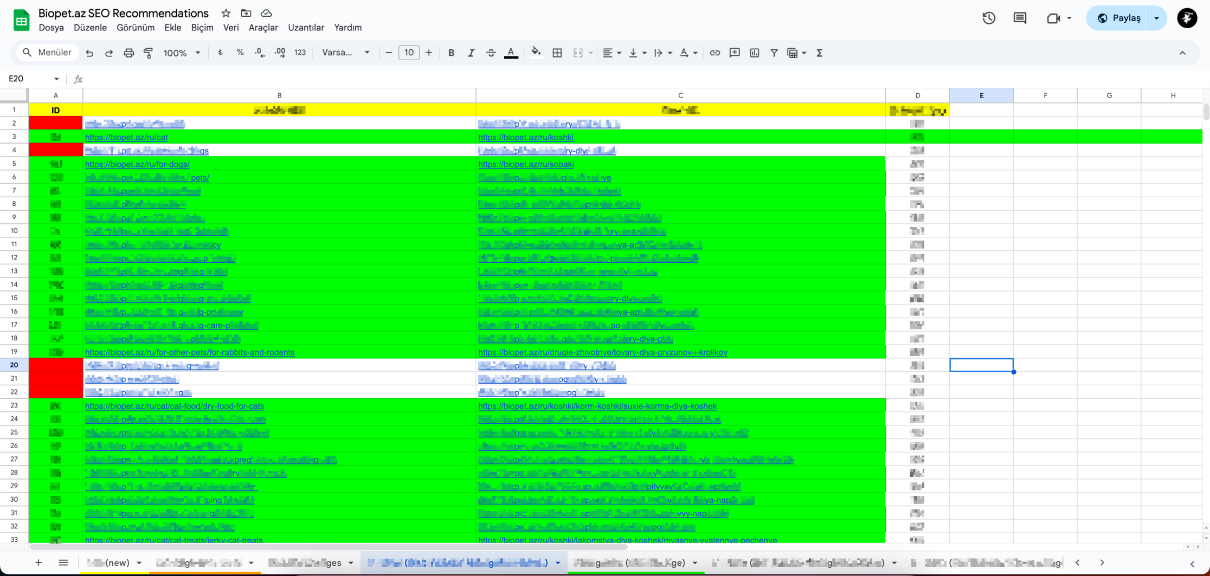This screenshot has width=1210, height=576.
Task: Open the Text wrapping dropdown
Action: (662, 53)
